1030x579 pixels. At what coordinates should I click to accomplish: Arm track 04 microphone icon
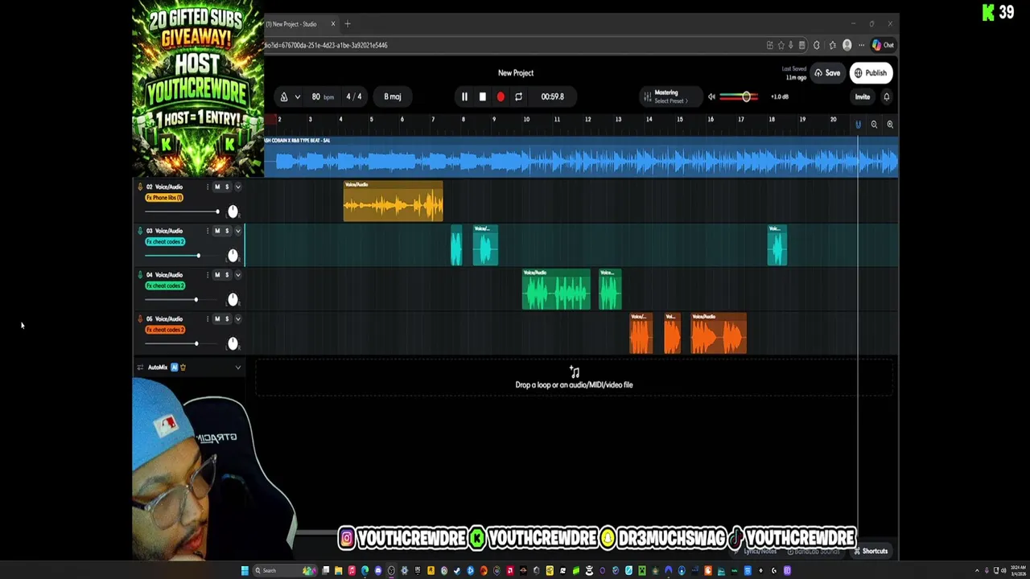140,275
